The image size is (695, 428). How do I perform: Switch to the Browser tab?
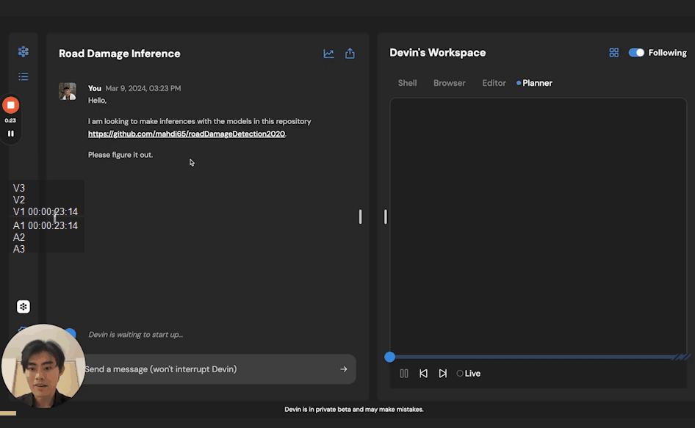tap(449, 83)
